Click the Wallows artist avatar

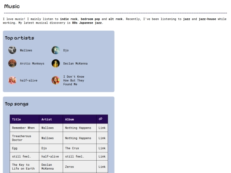12,50
